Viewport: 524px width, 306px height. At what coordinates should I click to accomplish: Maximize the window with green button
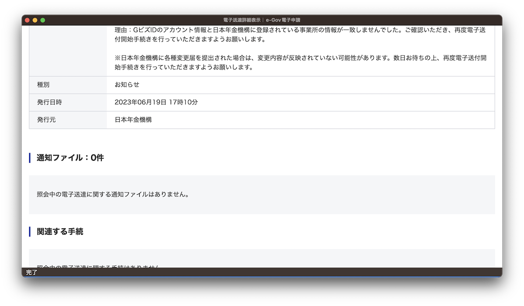click(x=43, y=20)
